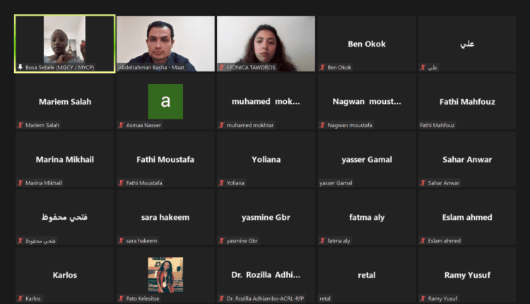Select Abdelrahman Basha's video tile

[x=165, y=44]
